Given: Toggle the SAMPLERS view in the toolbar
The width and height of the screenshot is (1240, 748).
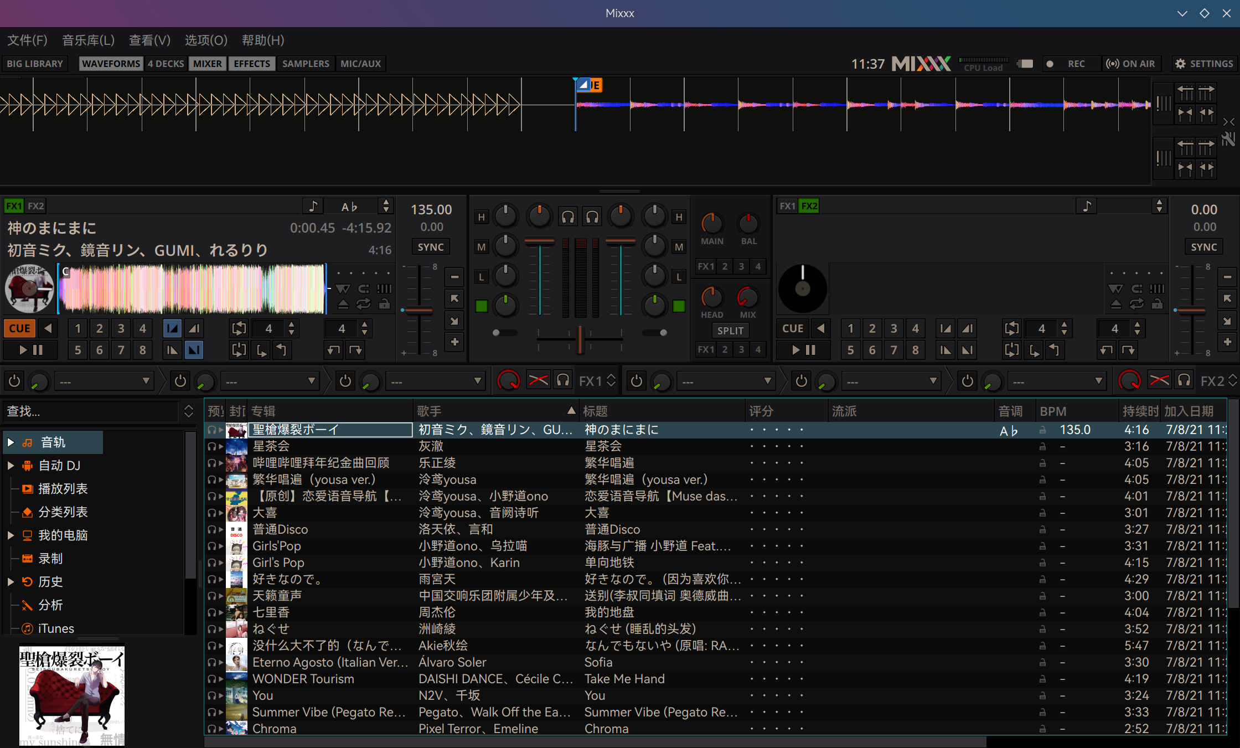Looking at the screenshot, I should pyautogui.click(x=306, y=63).
